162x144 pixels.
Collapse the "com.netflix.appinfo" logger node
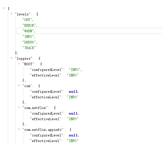(19, 129)
